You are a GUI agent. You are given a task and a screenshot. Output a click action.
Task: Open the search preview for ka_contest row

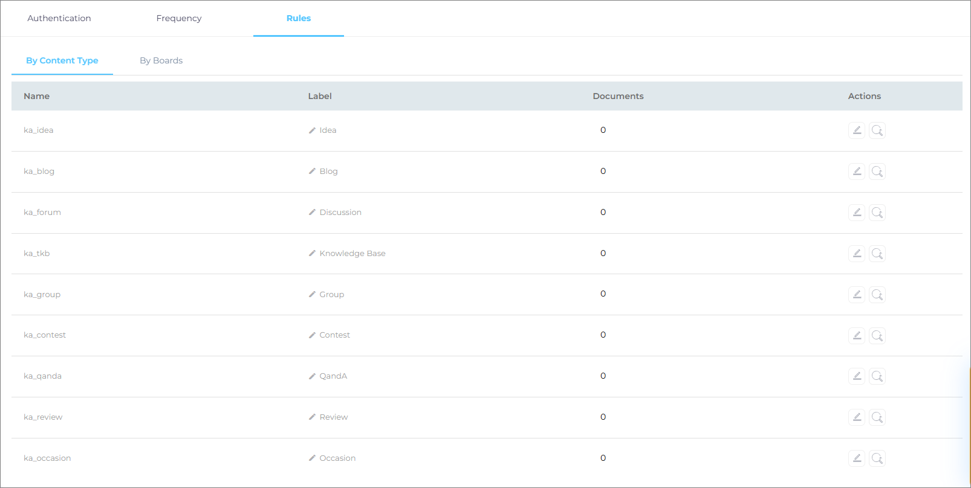(877, 336)
